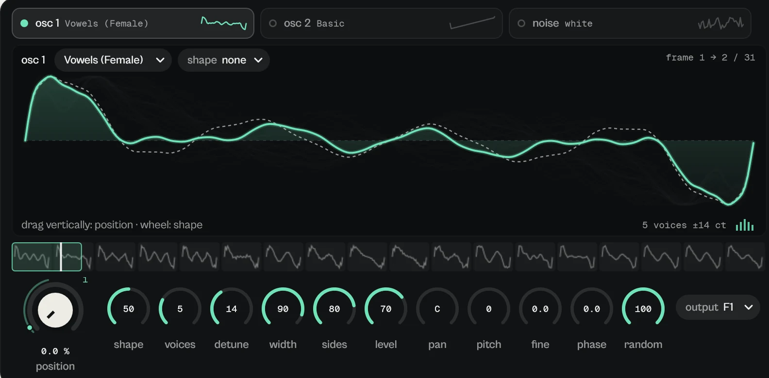This screenshot has height=378, width=769.
Task: Click the white position marker in frame strip
Action: click(61, 257)
